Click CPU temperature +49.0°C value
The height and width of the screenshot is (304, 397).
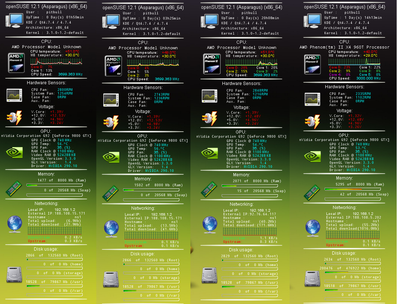[x=169, y=53]
